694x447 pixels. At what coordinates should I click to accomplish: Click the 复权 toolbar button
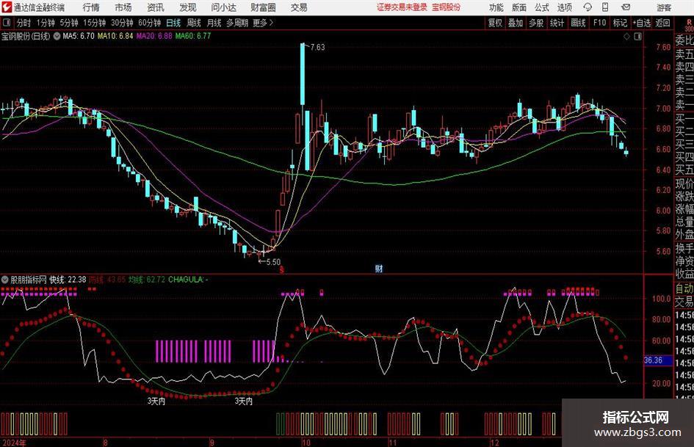(495, 23)
